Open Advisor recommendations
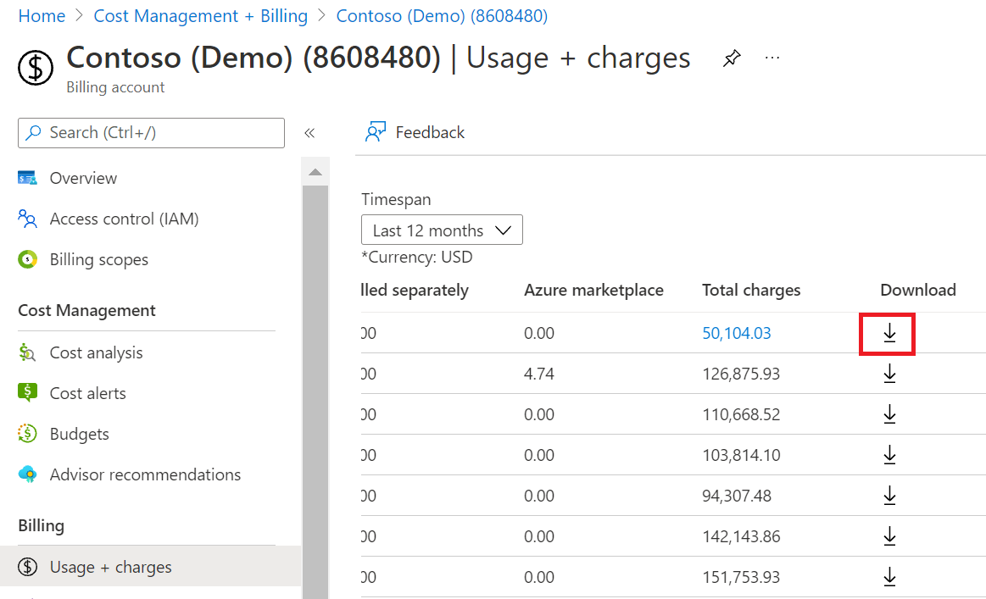This screenshot has height=599, width=986. pos(145,474)
